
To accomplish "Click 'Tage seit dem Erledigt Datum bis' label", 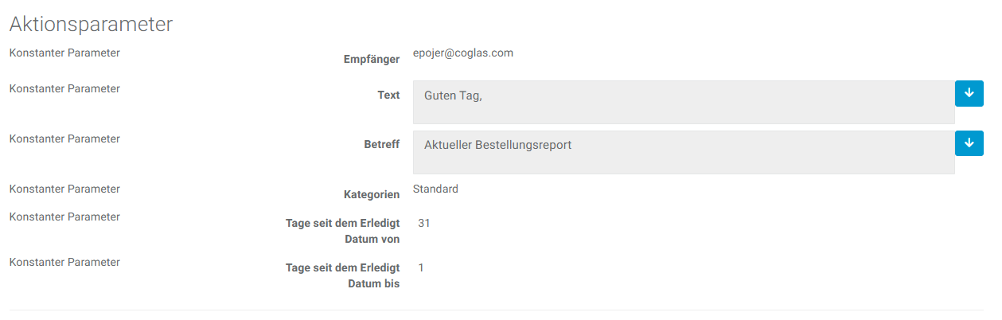I will coord(343,275).
